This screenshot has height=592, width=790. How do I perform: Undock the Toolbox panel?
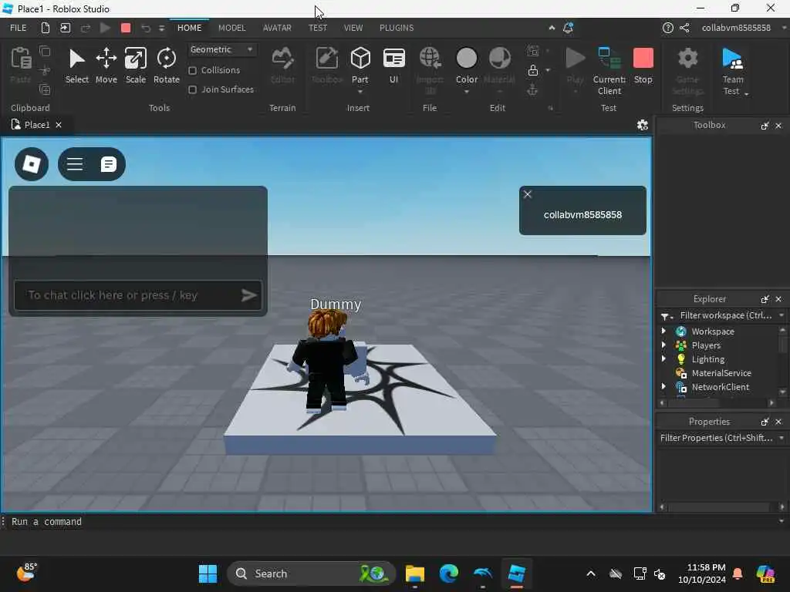[765, 126]
